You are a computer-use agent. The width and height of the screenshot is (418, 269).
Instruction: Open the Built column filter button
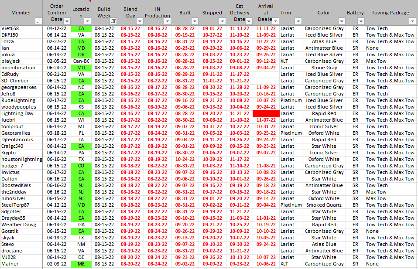[194, 21]
